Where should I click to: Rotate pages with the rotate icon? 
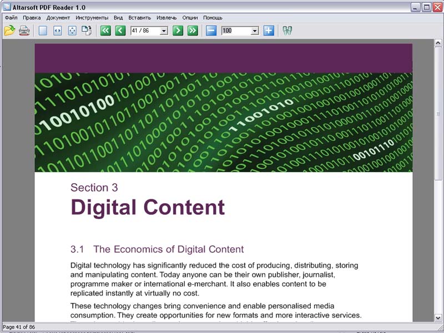87,31
